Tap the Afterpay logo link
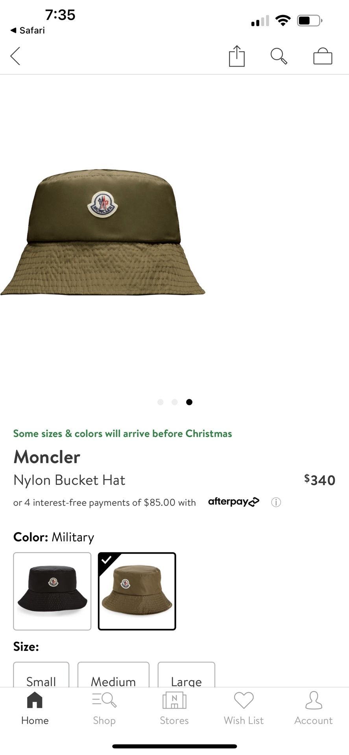 (x=234, y=502)
